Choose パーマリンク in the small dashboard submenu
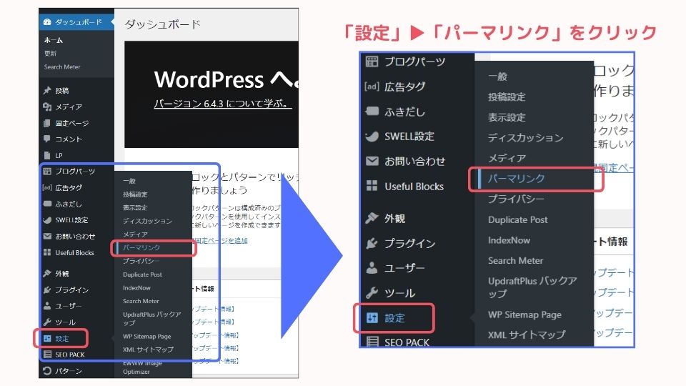Viewport: 686px width, 386px height. pyautogui.click(x=141, y=248)
